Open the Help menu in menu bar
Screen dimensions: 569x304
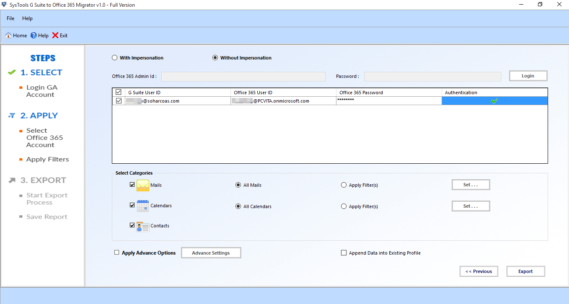(x=27, y=18)
